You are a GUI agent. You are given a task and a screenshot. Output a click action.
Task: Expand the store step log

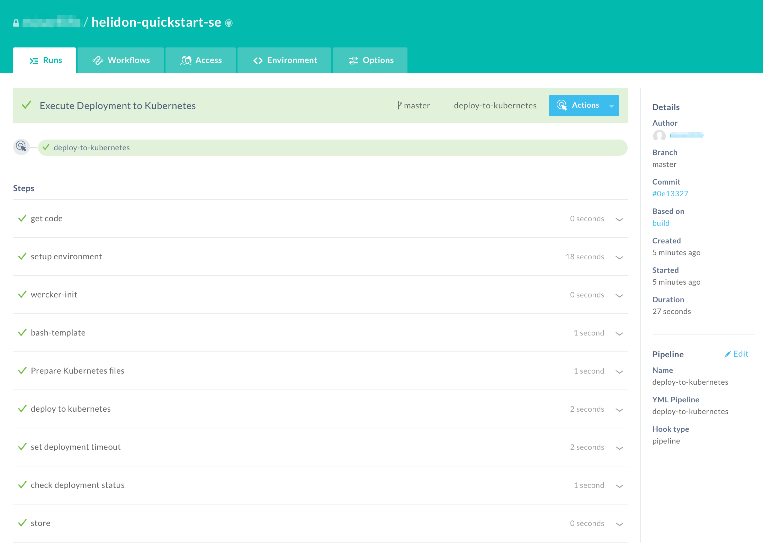tap(619, 524)
